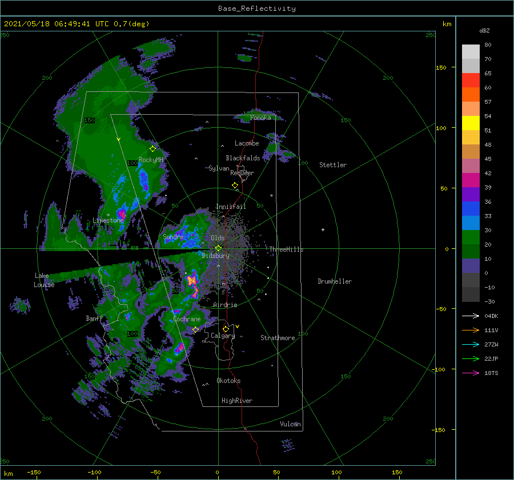Screen dimensions: 514x480
Task: Click the Cochrane city label
Action: pyautogui.click(x=187, y=319)
